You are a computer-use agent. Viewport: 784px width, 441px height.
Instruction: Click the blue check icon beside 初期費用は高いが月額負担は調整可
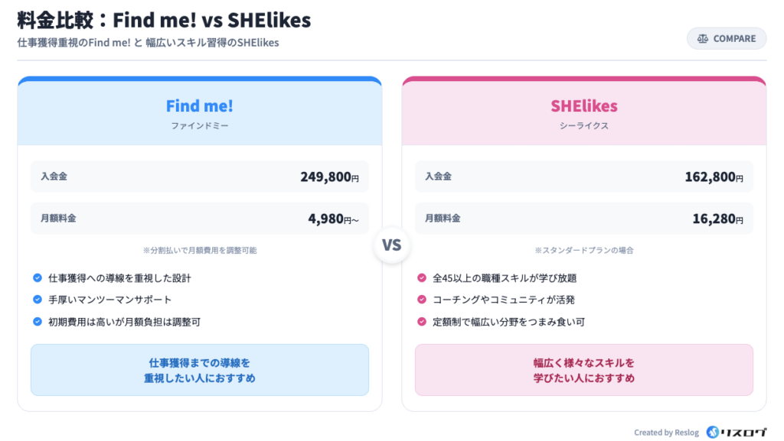(x=38, y=322)
